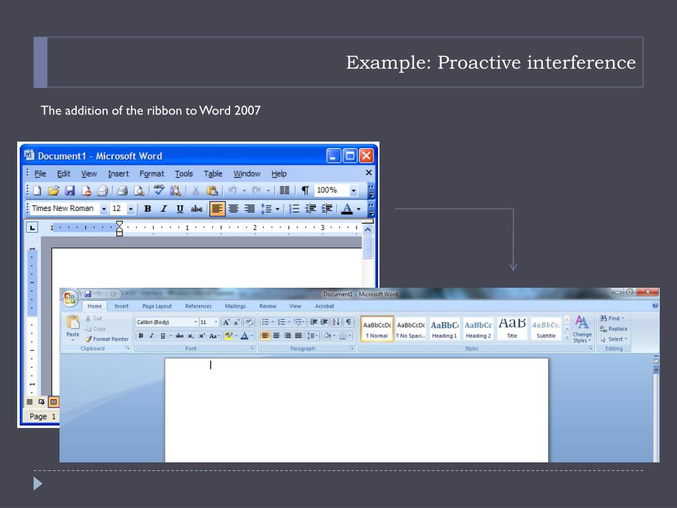Click Text Highlight Color in Word 2007 ribbon
This screenshot has height=508, width=677.
click(x=228, y=336)
